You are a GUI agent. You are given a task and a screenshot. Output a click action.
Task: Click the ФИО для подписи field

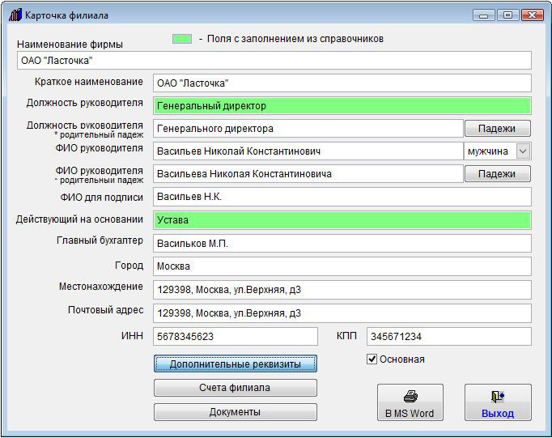342,197
